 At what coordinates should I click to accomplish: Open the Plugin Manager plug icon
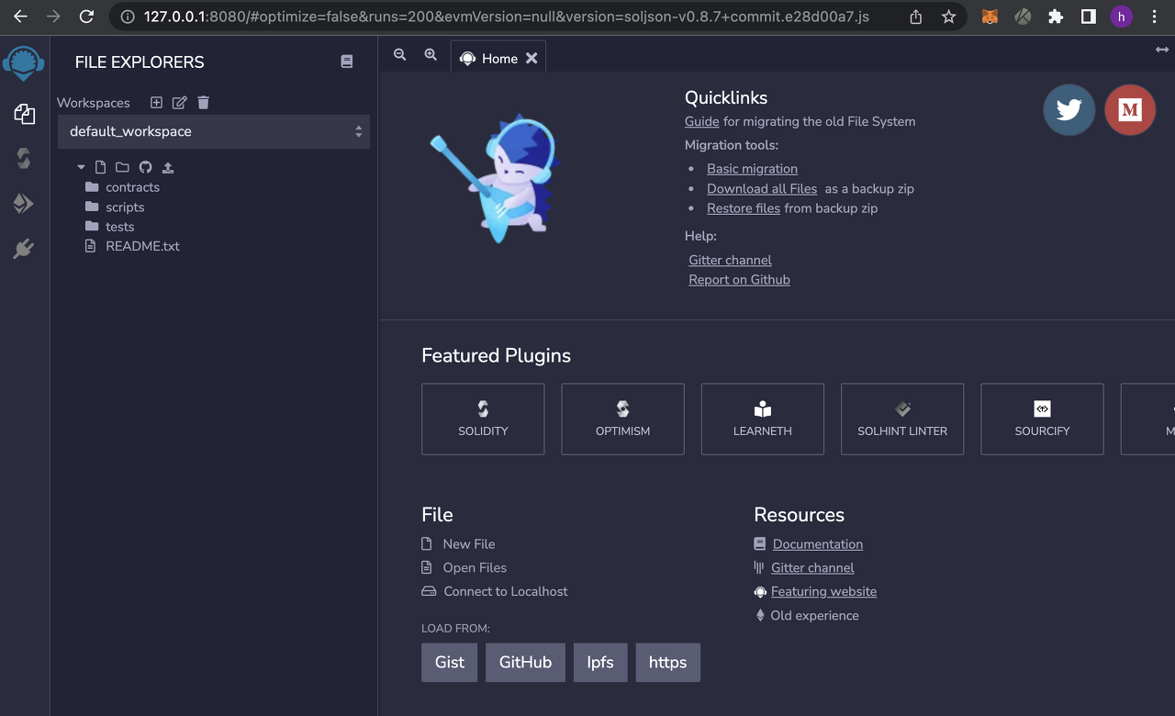(x=24, y=248)
